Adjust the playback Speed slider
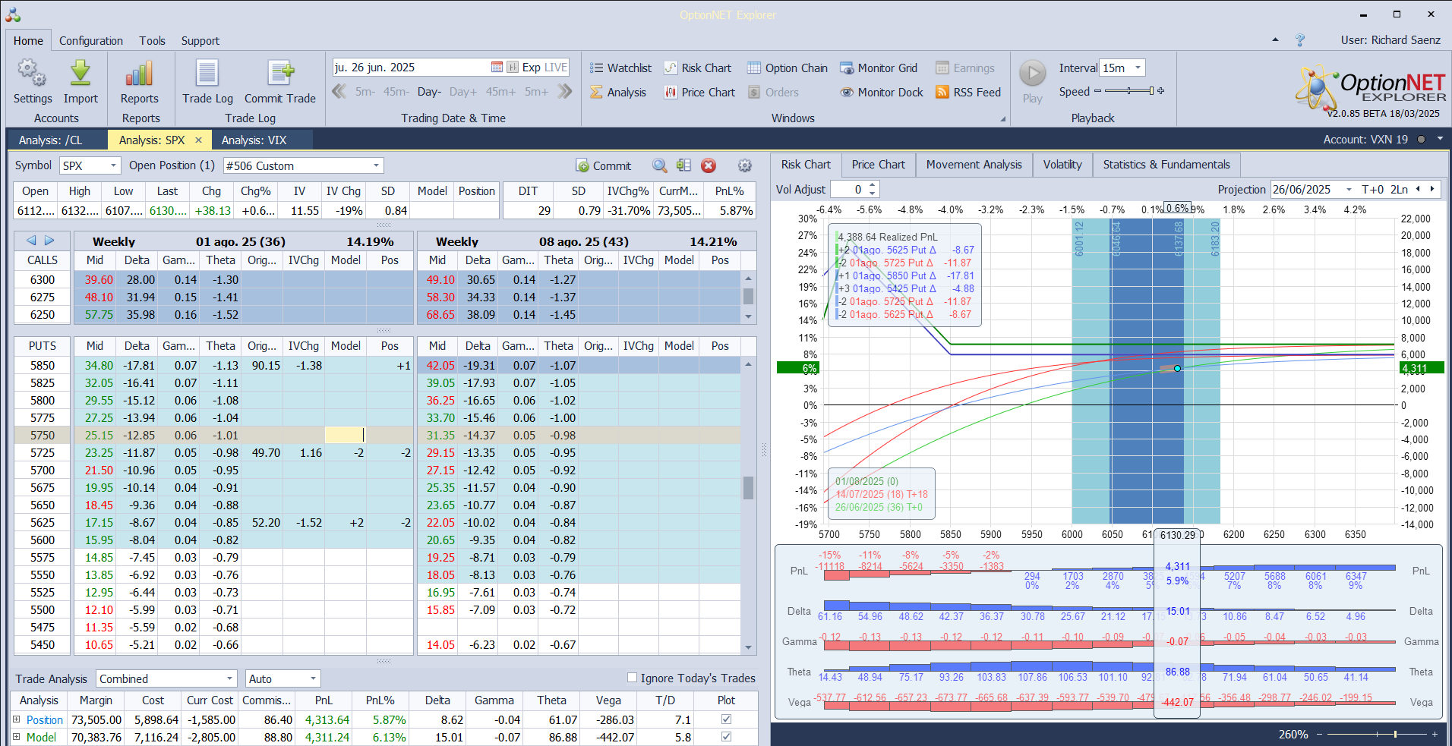This screenshot has height=746, width=1452. point(1129,91)
